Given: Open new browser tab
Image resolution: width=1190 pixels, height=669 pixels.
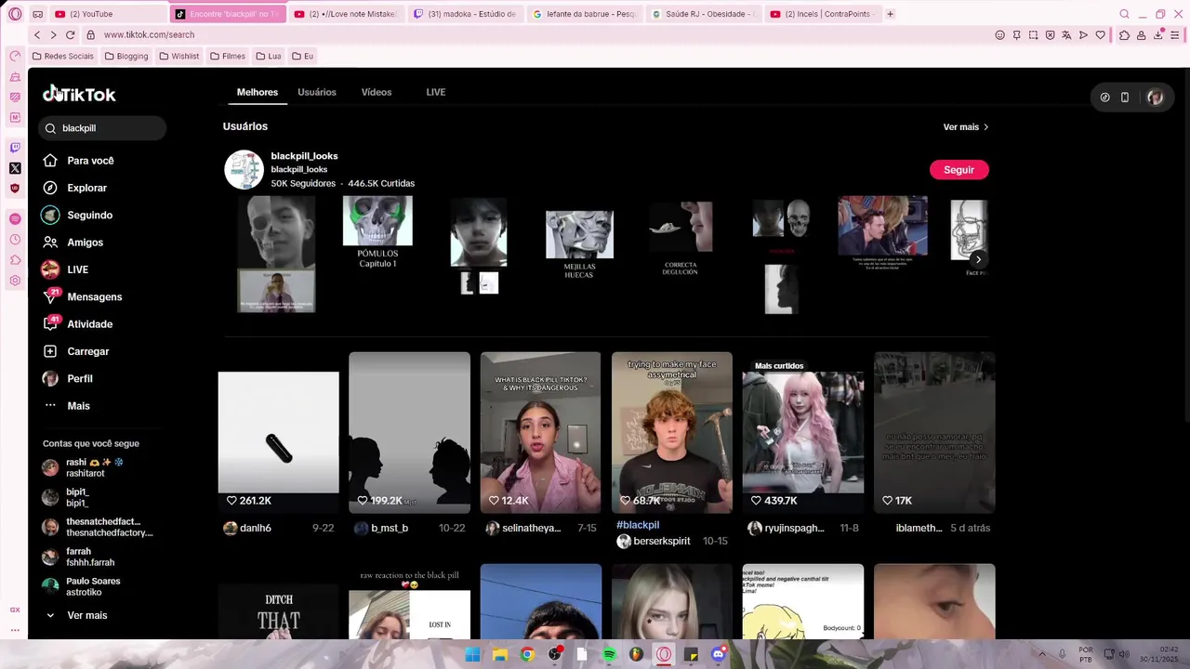Looking at the screenshot, I should coord(890,14).
